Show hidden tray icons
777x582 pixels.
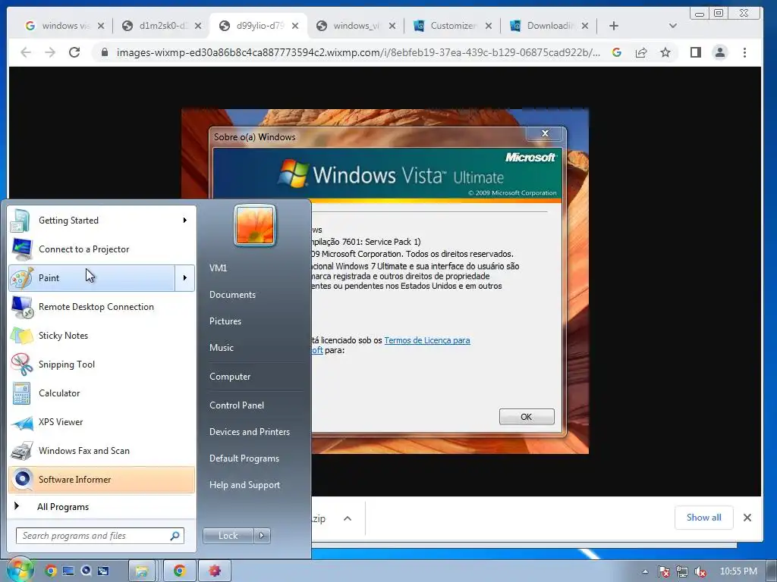(645, 571)
